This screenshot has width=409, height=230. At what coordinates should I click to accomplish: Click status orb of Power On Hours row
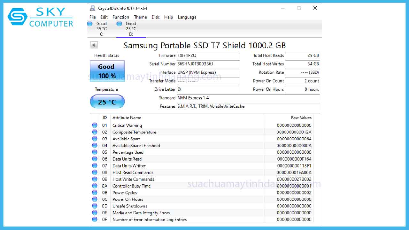pos(95,199)
